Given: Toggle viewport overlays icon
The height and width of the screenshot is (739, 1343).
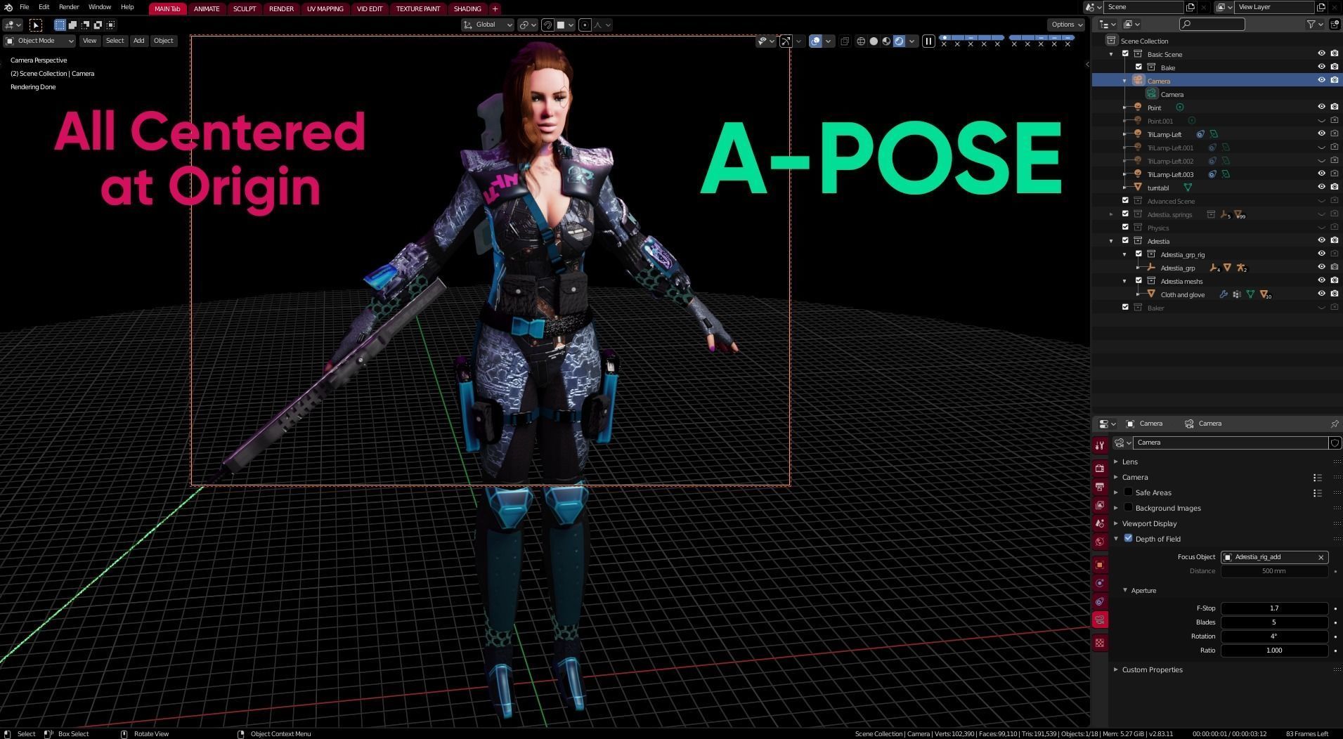Looking at the screenshot, I should tap(815, 41).
